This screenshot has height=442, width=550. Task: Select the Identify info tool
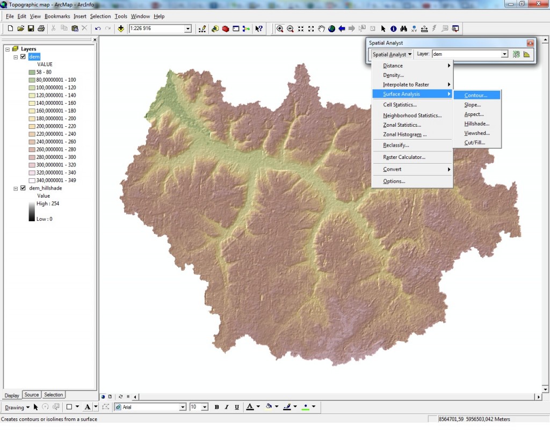click(x=393, y=28)
